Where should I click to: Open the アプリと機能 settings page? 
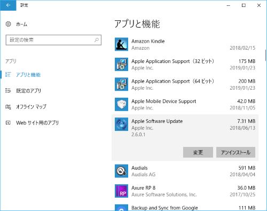pos(28,75)
